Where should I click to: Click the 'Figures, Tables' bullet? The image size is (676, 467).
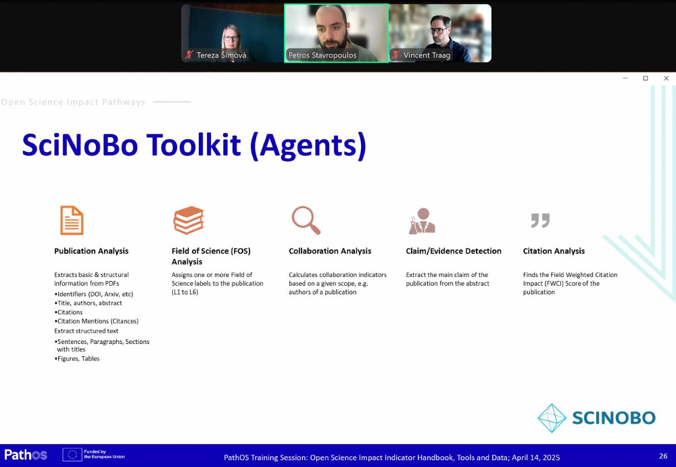tap(77, 359)
